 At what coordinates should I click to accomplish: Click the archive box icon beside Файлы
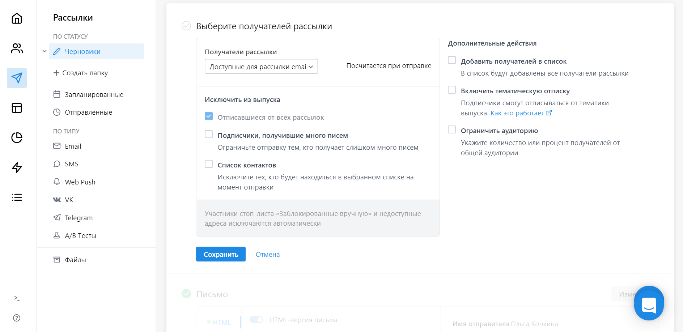click(57, 260)
